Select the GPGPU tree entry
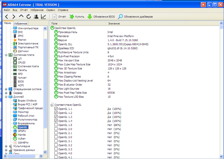The width and height of the screenshot is (224, 159). pyautogui.click(x=22, y=131)
